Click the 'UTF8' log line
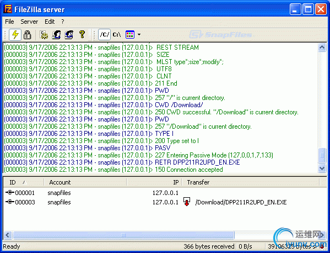Image resolution: width=330 pixels, height=253 pixels. pos(88,69)
